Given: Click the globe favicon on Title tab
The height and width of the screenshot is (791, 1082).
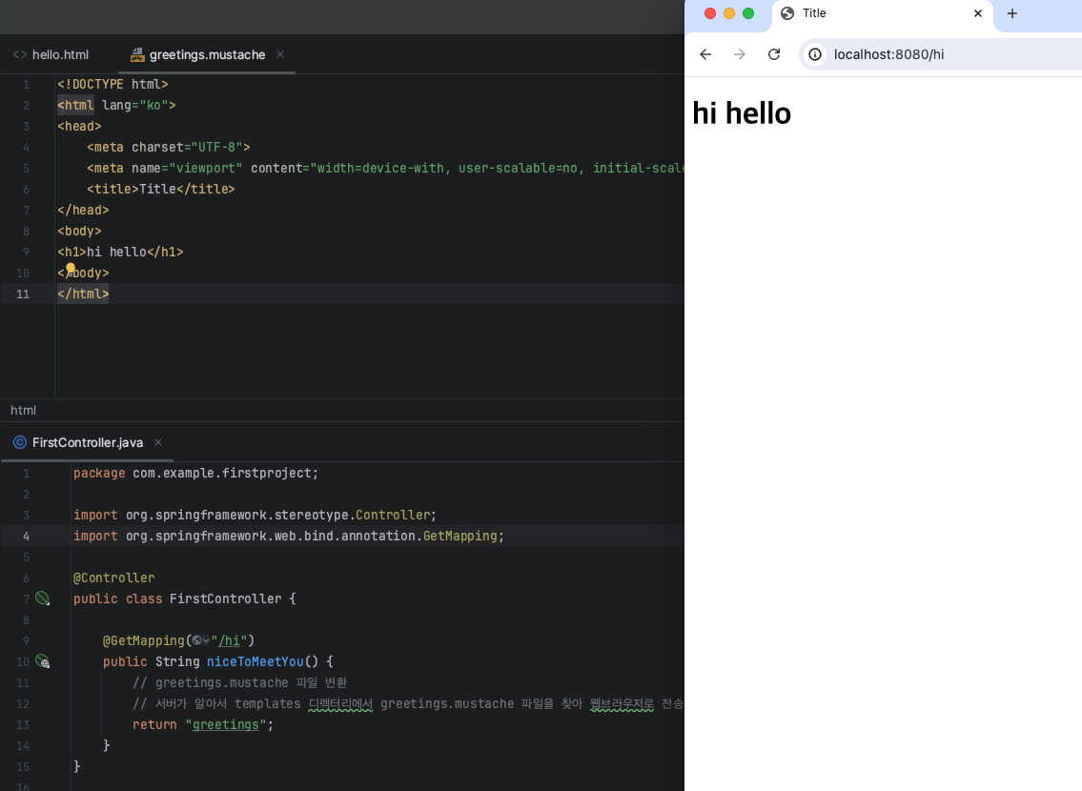Looking at the screenshot, I should pos(787,13).
